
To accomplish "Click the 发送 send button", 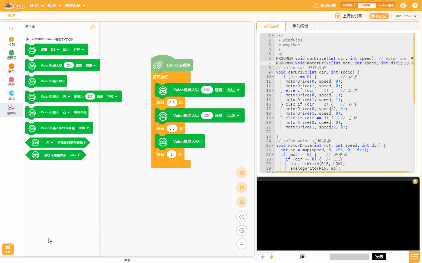I will [379, 257].
